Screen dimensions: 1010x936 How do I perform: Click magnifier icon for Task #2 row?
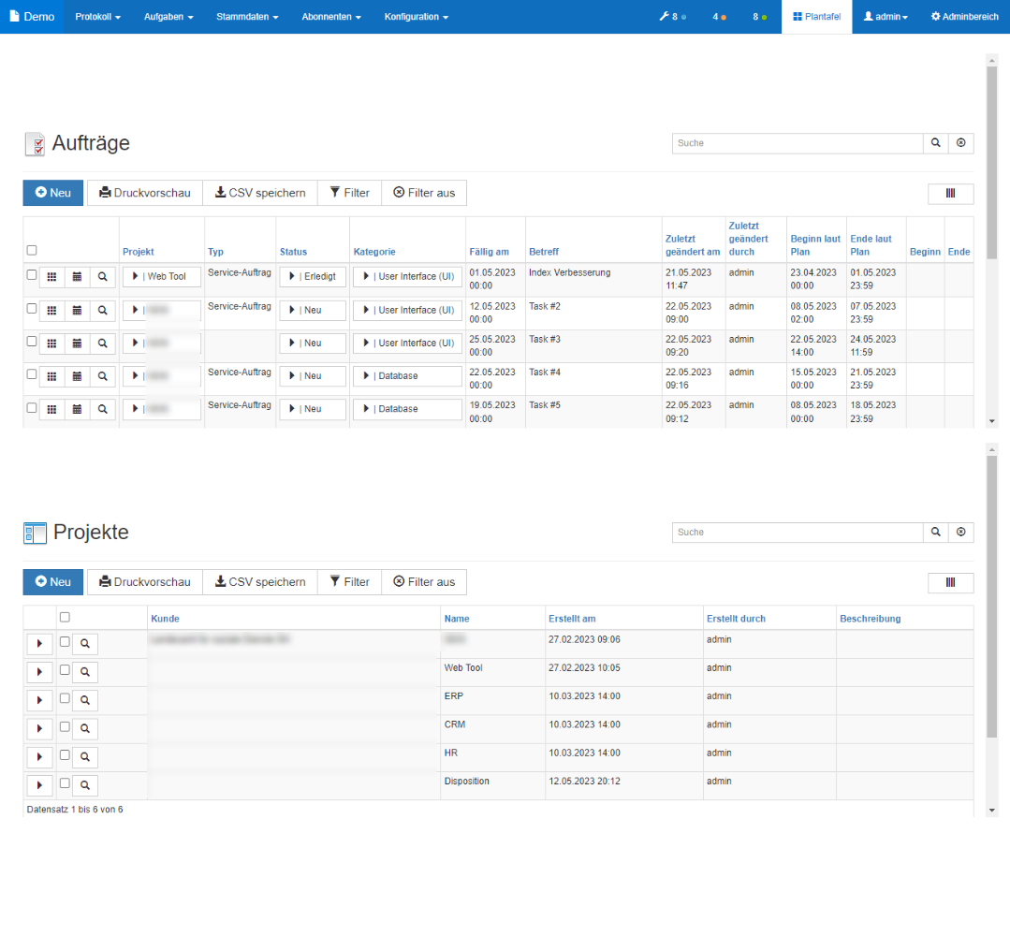tap(102, 311)
